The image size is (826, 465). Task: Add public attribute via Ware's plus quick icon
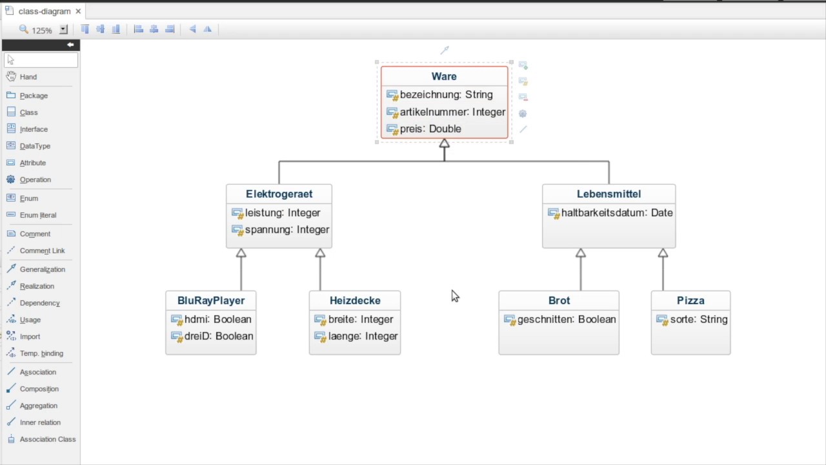[523, 66]
